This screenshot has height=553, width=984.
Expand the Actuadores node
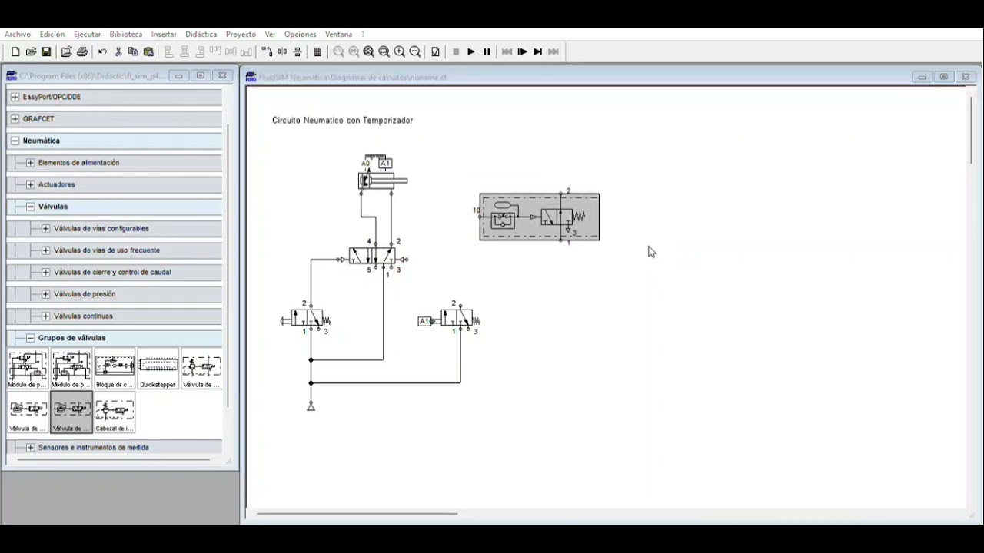pos(30,184)
